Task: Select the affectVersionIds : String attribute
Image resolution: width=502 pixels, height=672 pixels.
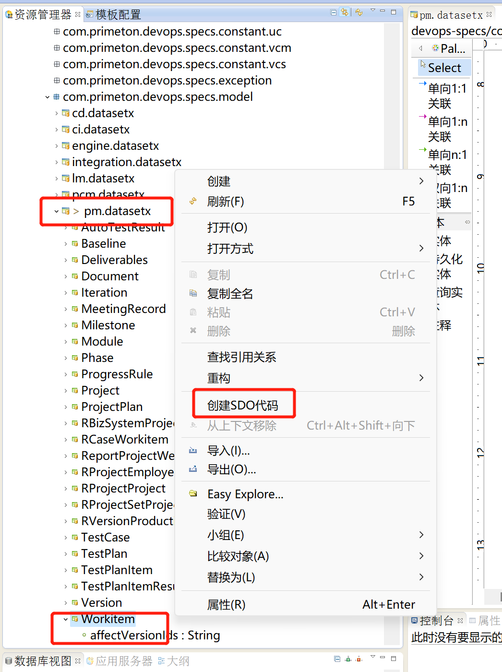Action: (155, 635)
